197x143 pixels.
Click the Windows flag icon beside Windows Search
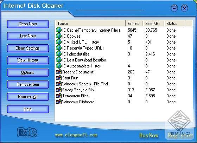(59, 84)
